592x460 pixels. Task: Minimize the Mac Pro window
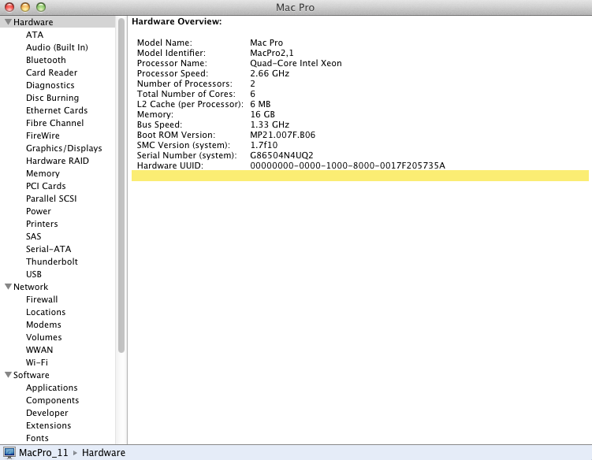[x=25, y=7]
